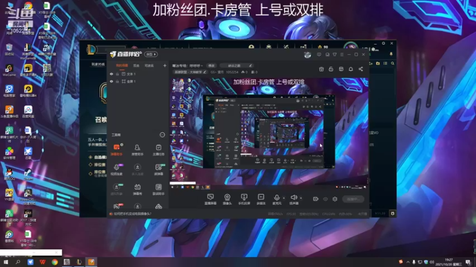Open the 弹幕助手 tool in the toolbox
The image size is (476, 267).
click(116, 150)
